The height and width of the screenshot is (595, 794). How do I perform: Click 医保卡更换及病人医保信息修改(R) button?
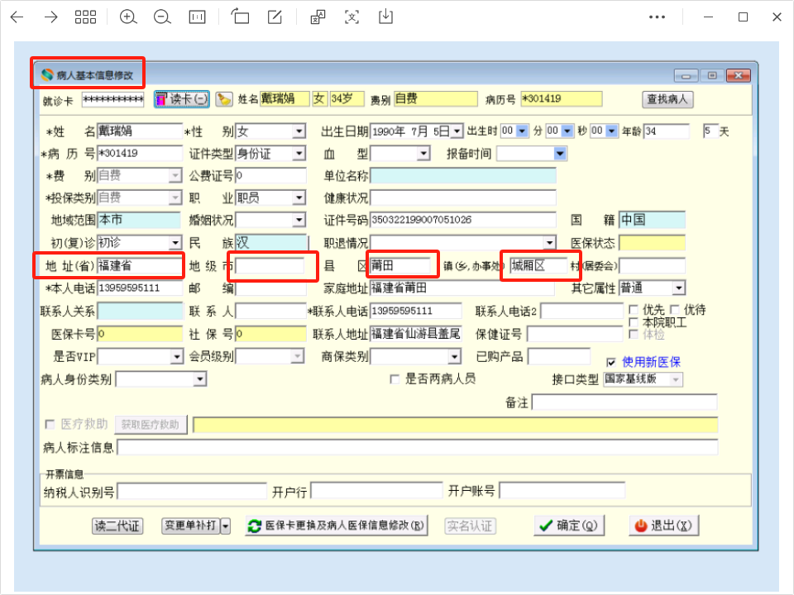(x=337, y=526)
